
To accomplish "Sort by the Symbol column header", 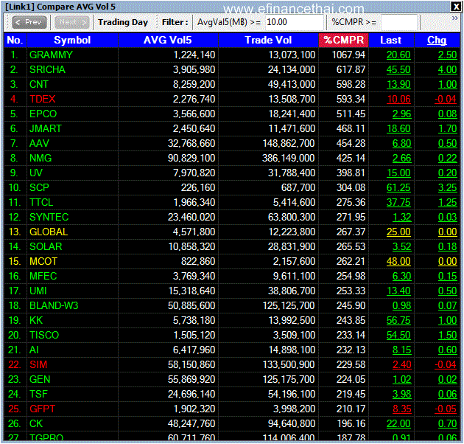I will tap(72, 40).
